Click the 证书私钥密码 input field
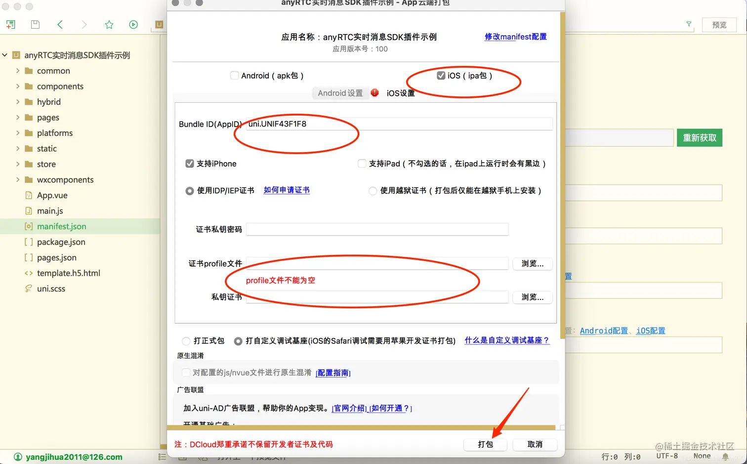This screenshot has width=747, height=464. tap(377, 229)
